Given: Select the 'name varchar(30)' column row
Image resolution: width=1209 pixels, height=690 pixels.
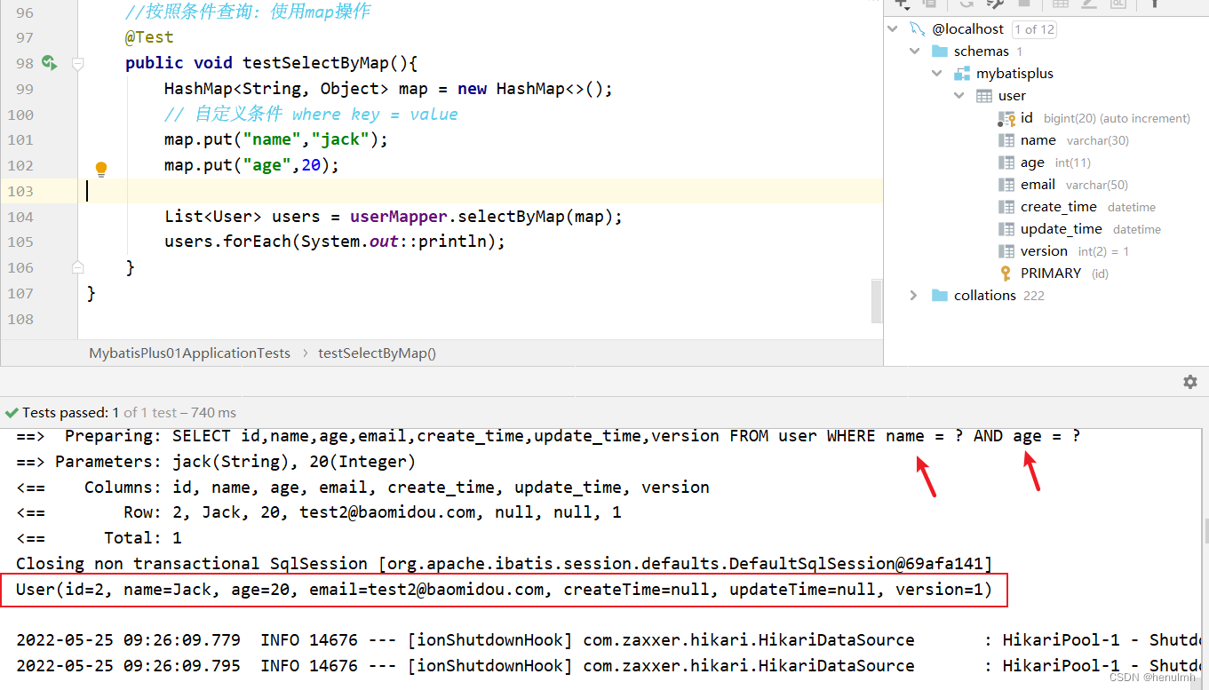Looking at the screenshot, I should pyautogui.click(x=1046, y=140).
